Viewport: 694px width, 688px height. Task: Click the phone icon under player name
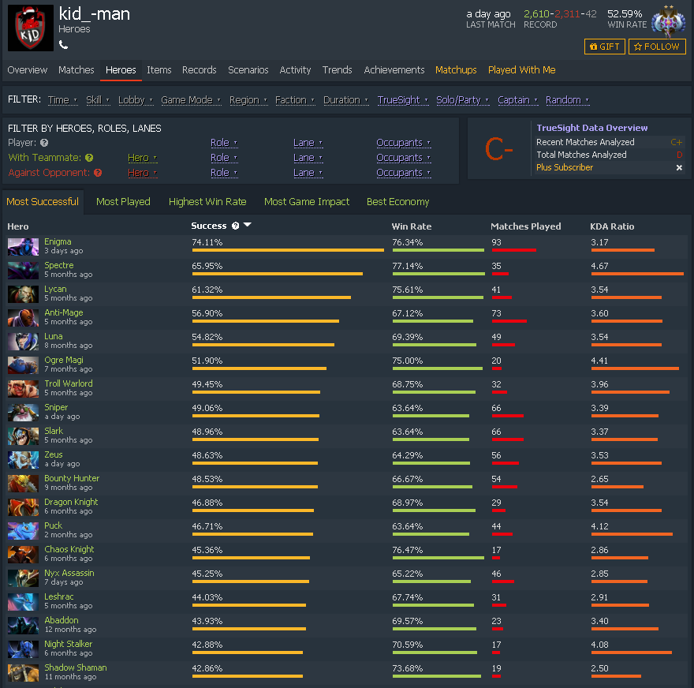[x=63, y=45]
